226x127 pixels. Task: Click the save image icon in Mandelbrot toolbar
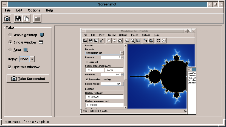click(x=96, y=41)
